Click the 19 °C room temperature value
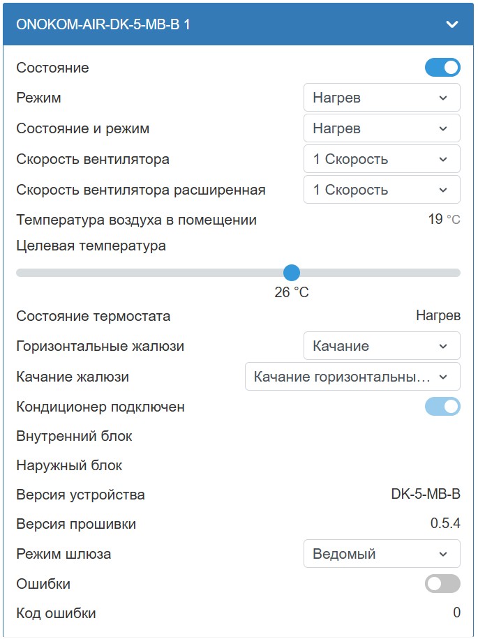The width and height of the screenshot is (478, 639). [444, 219]
